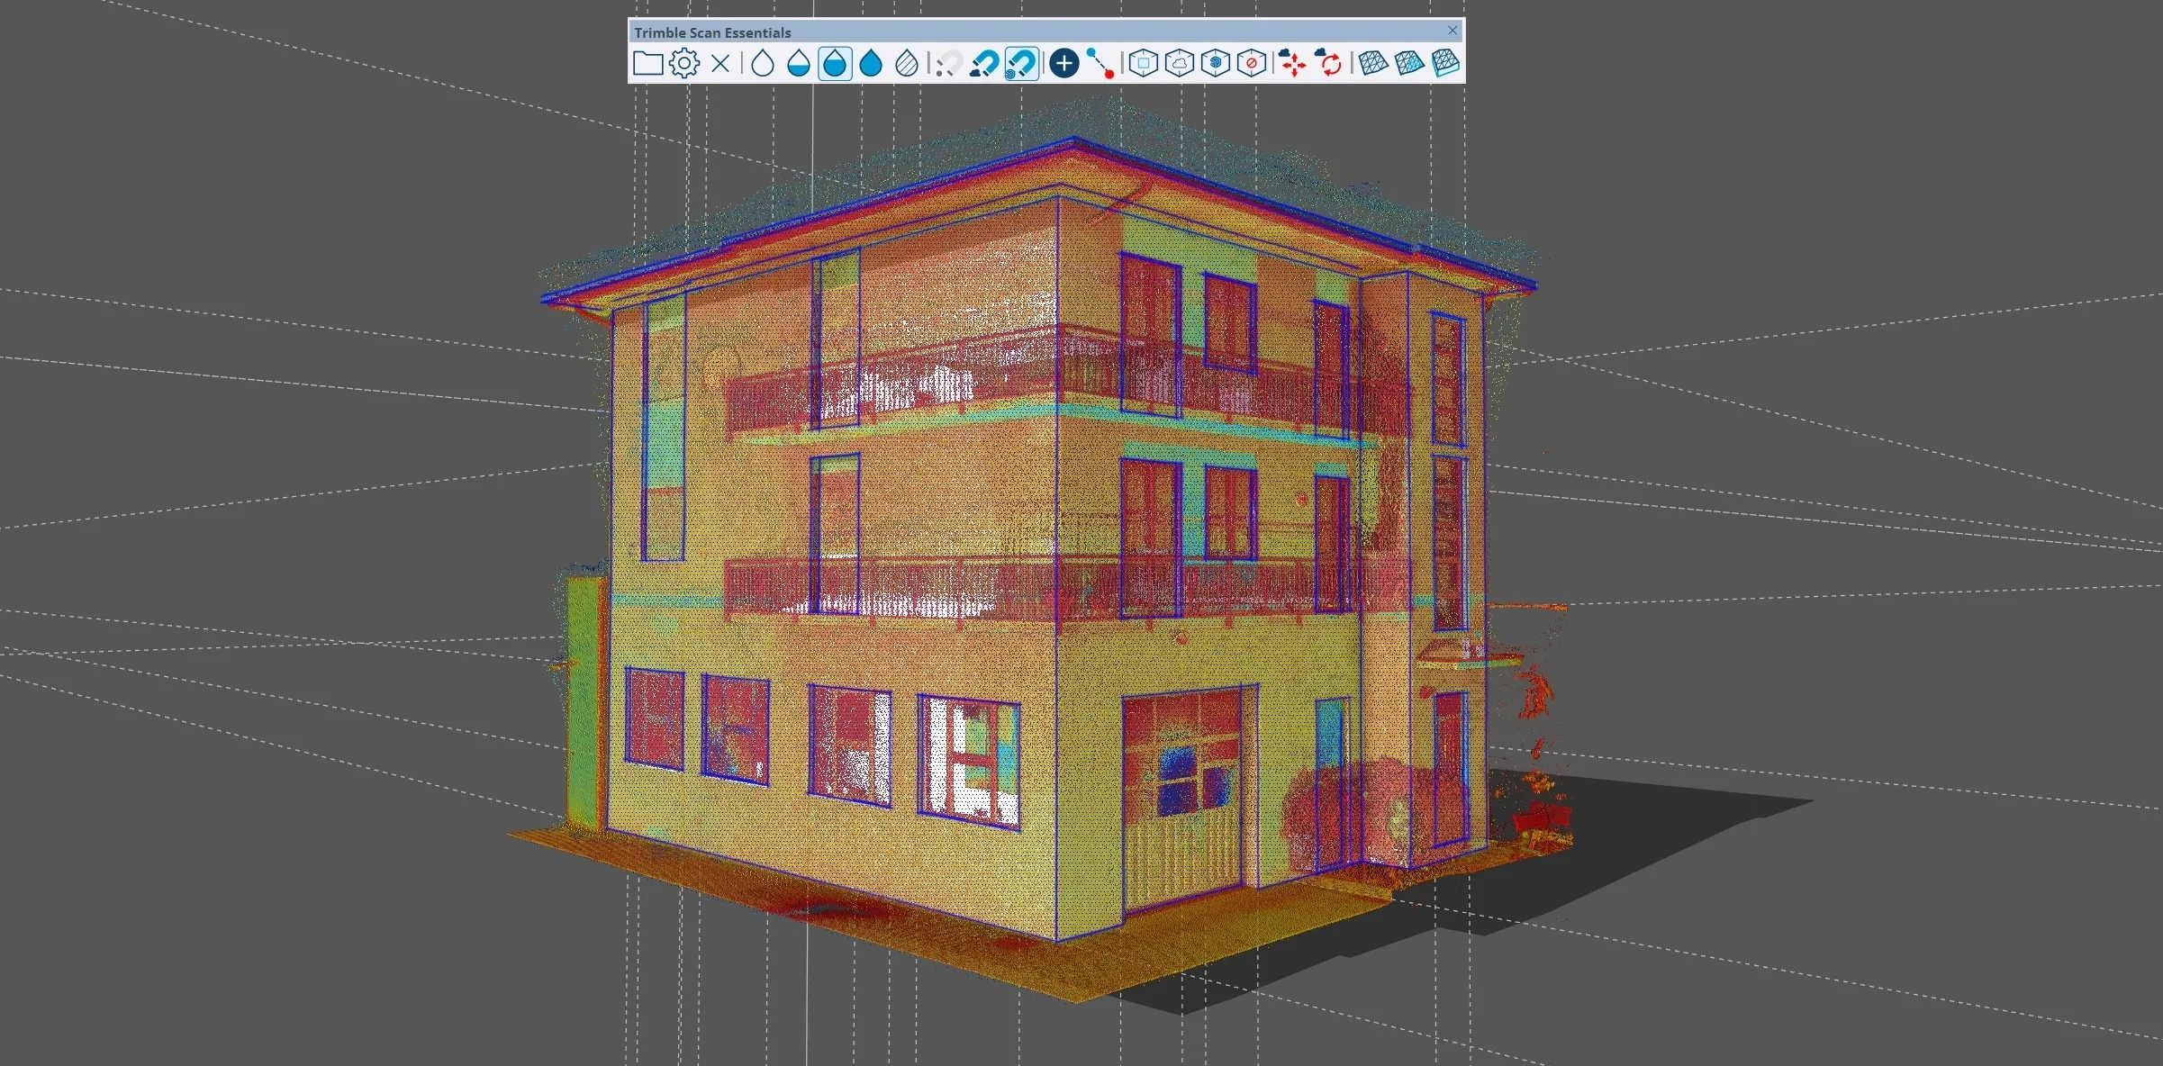Toggle the three-quarter filled droplet icon
The image size is (2163, 1066).
pos(835,64)
